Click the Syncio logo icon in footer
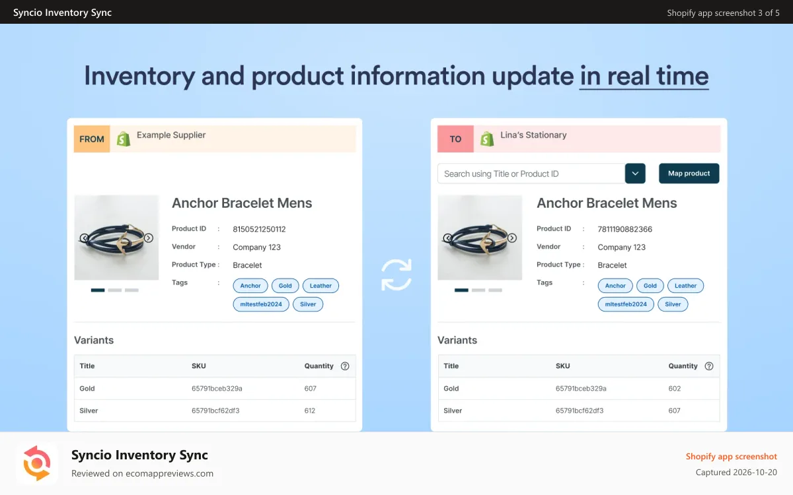The width and height of the screenshot is (793, 495). [x=37, y=463]
